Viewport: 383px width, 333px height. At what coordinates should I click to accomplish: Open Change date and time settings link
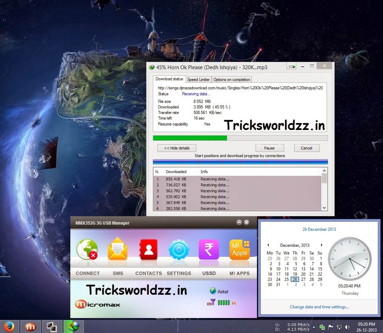[319, 307]
